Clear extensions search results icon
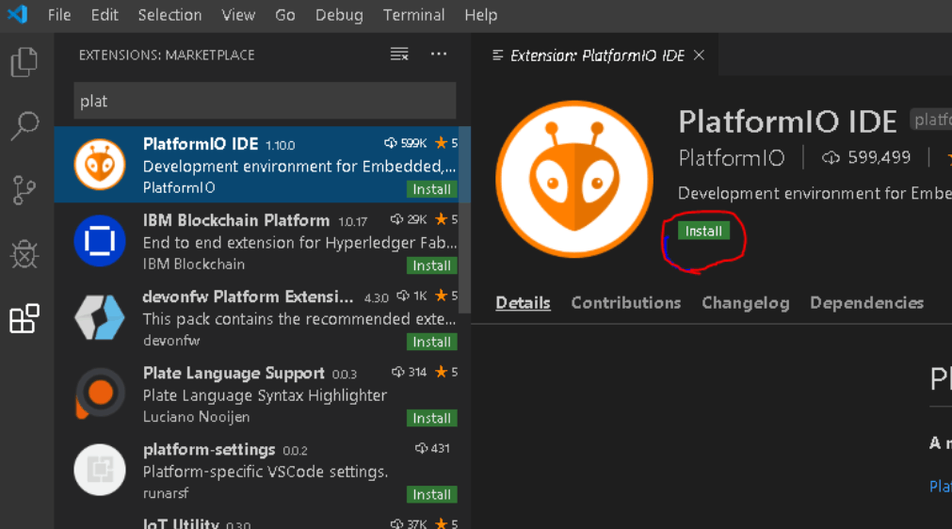 [399, 55]
